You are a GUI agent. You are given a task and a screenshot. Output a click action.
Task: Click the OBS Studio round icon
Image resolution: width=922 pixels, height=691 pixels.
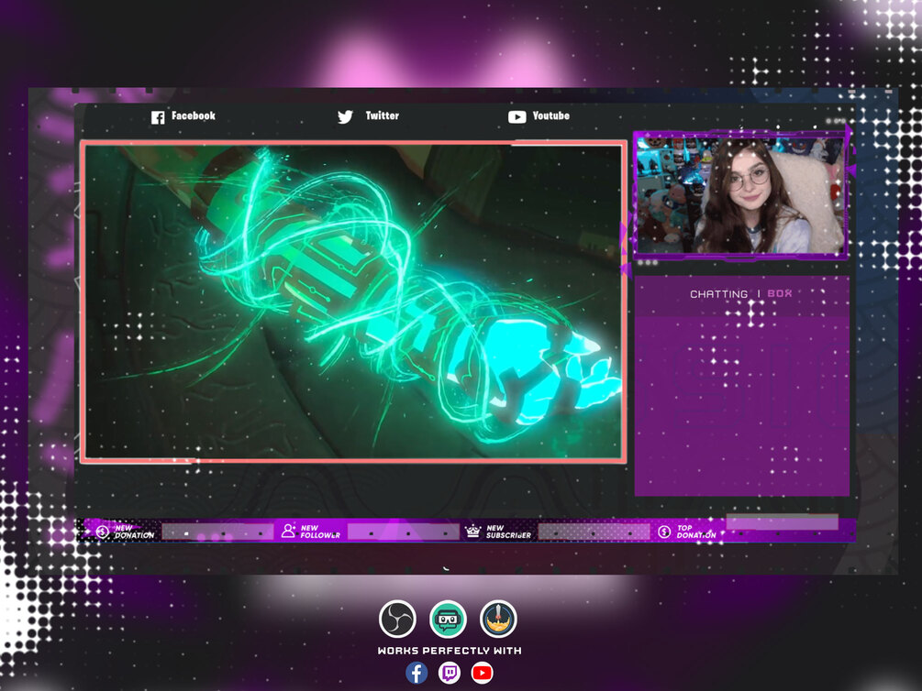(x=397, y=619)
